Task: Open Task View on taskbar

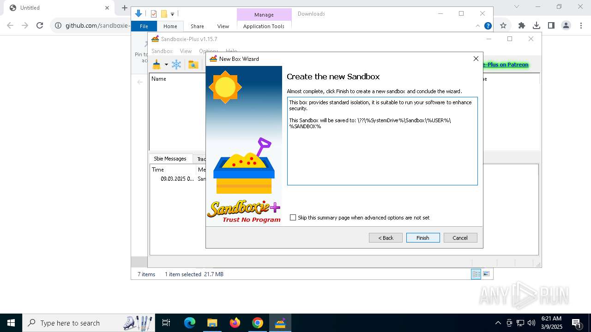Action: click(166, 323)
